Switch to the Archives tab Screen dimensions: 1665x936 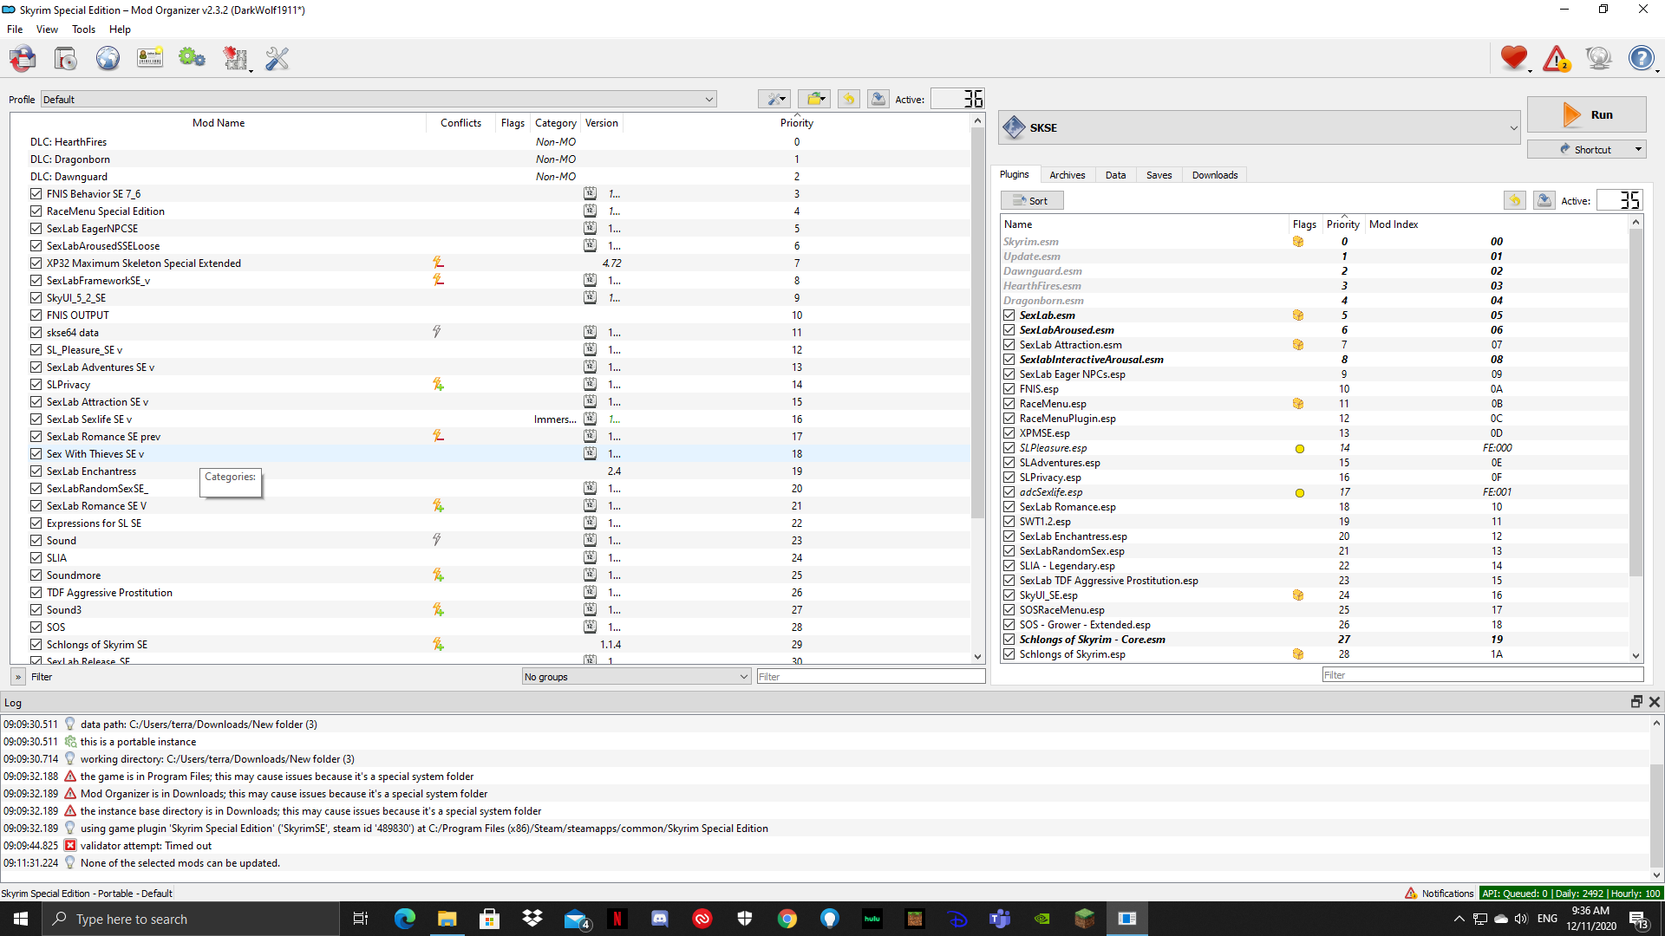point(1067,175)
